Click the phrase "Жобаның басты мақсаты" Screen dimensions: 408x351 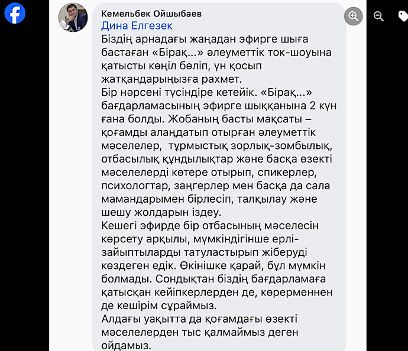pyautogui.click(x=235, y=119)
